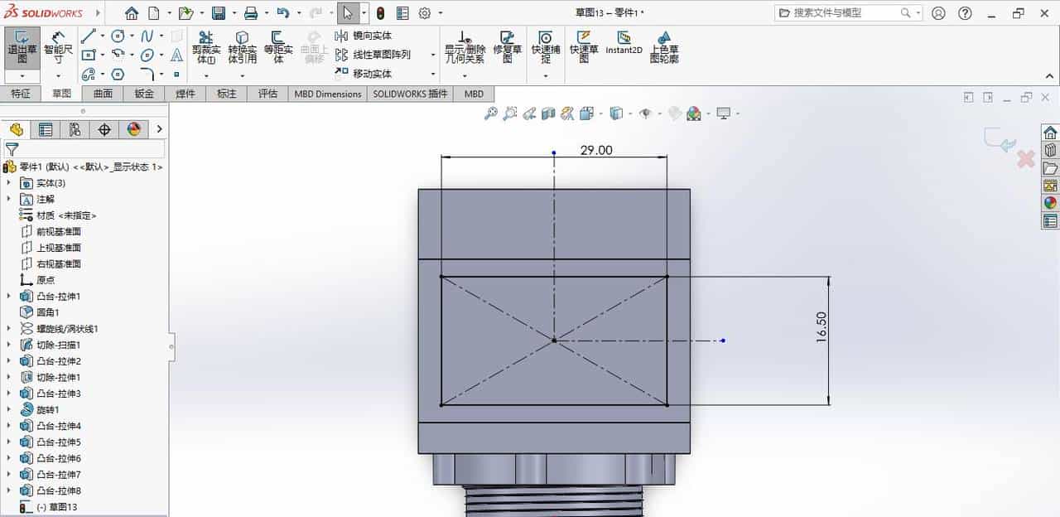Image resolution: width=1060 pixels, height=517 pixels.
Task: Select the Convert Entities (转换实体引用) tool
Action: pos(241,47)
